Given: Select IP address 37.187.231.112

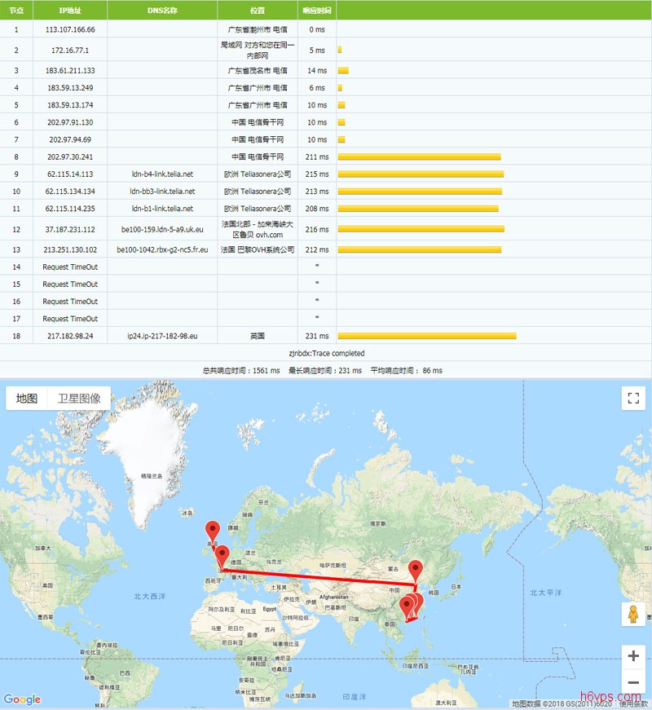Looking at the screenshot, I should (x=70, y=229).
